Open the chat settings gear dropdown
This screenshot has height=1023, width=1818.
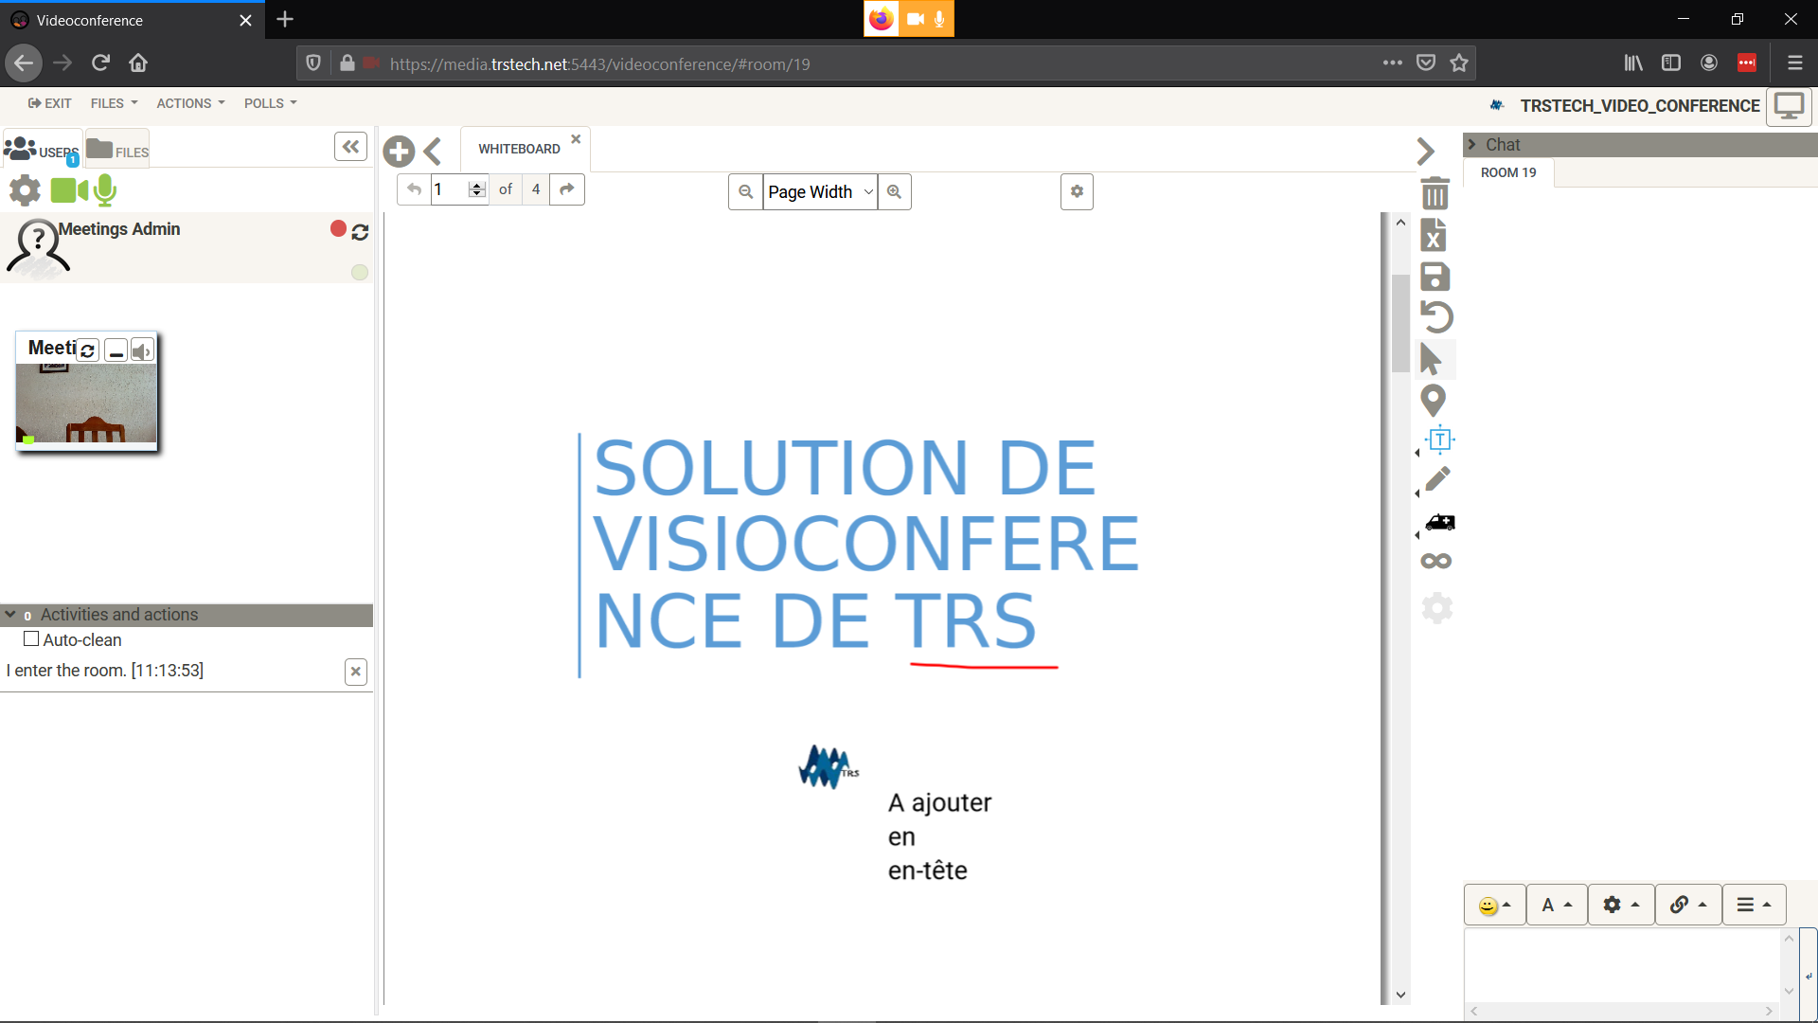click(x=1621, y=906)
